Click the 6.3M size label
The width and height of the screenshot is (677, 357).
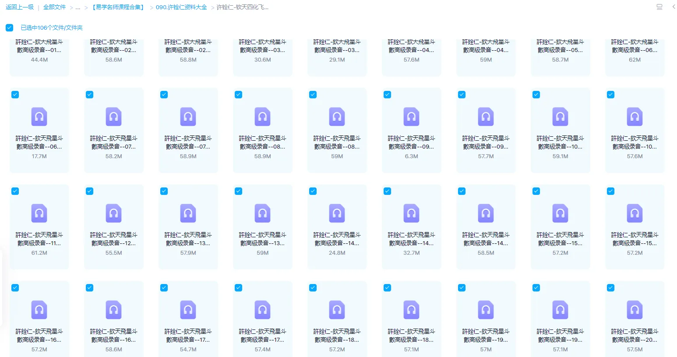[412, 156]
